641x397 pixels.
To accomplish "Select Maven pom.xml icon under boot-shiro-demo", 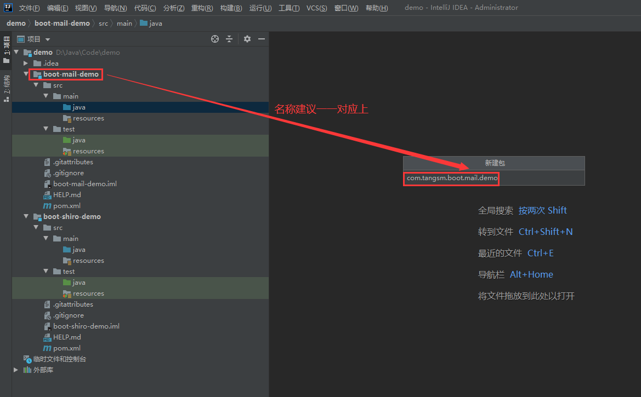I will [47, 348].
